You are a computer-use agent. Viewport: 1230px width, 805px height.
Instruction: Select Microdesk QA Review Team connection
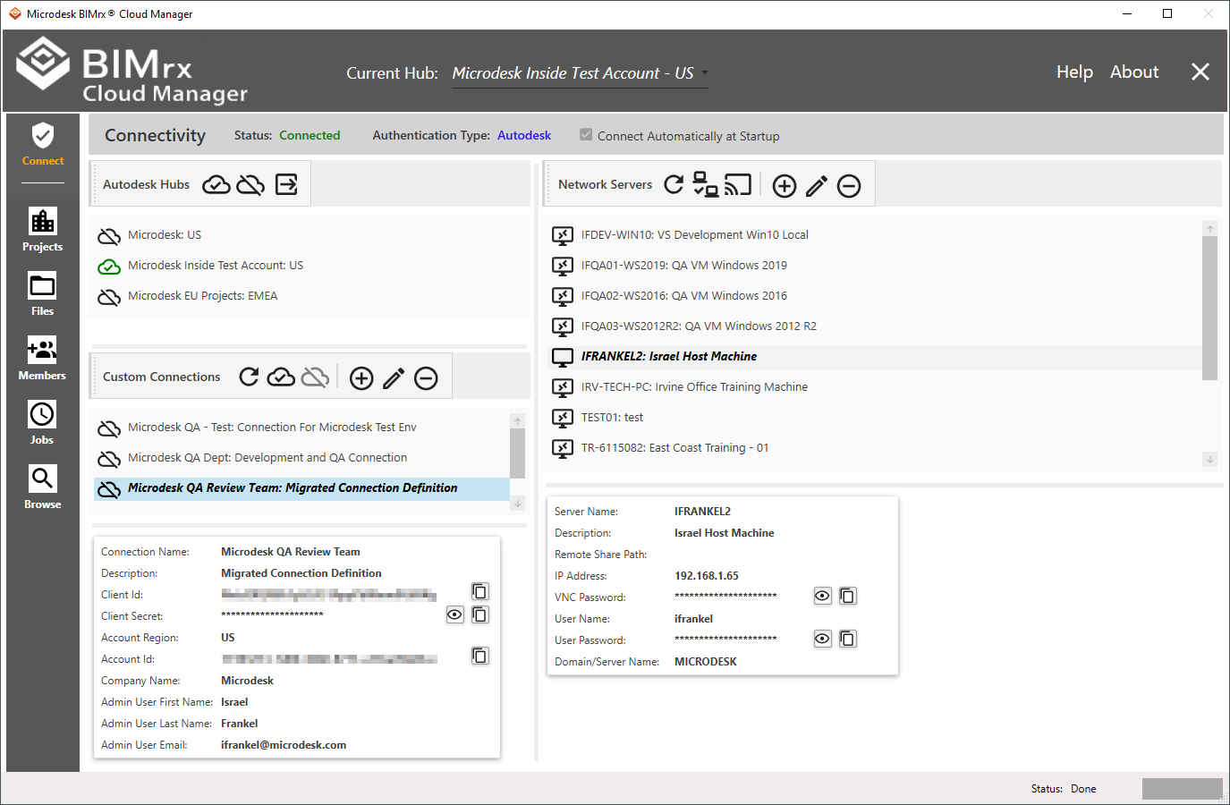pyautogui.click(x=301, y=488)
